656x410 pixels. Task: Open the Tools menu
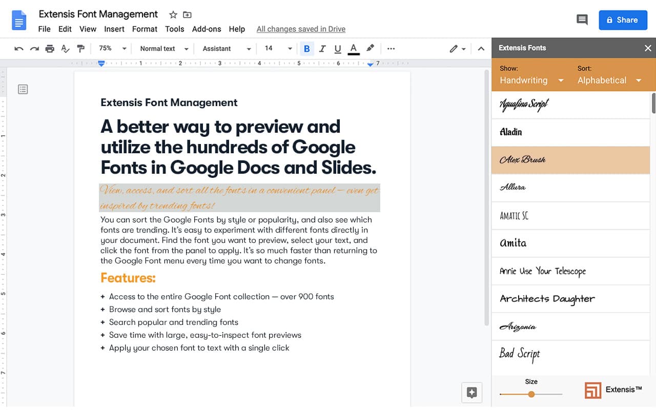tap(174, 29)
